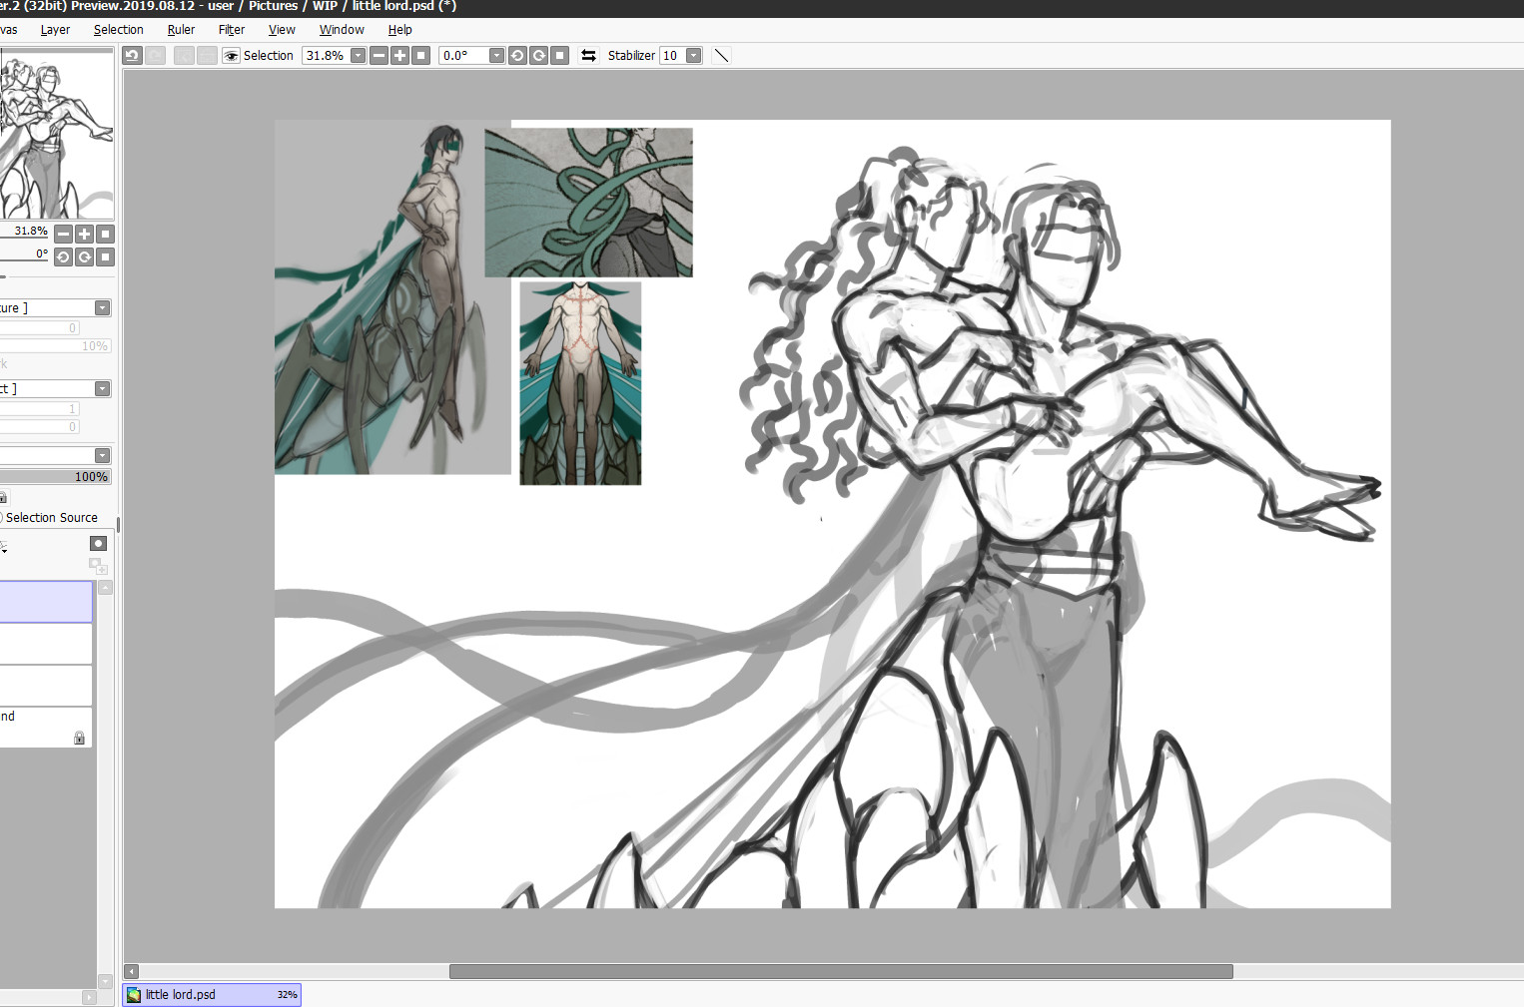Open the texture dropdown in the layer panel
This screenshot has height=1007, width=1524.
102,308
